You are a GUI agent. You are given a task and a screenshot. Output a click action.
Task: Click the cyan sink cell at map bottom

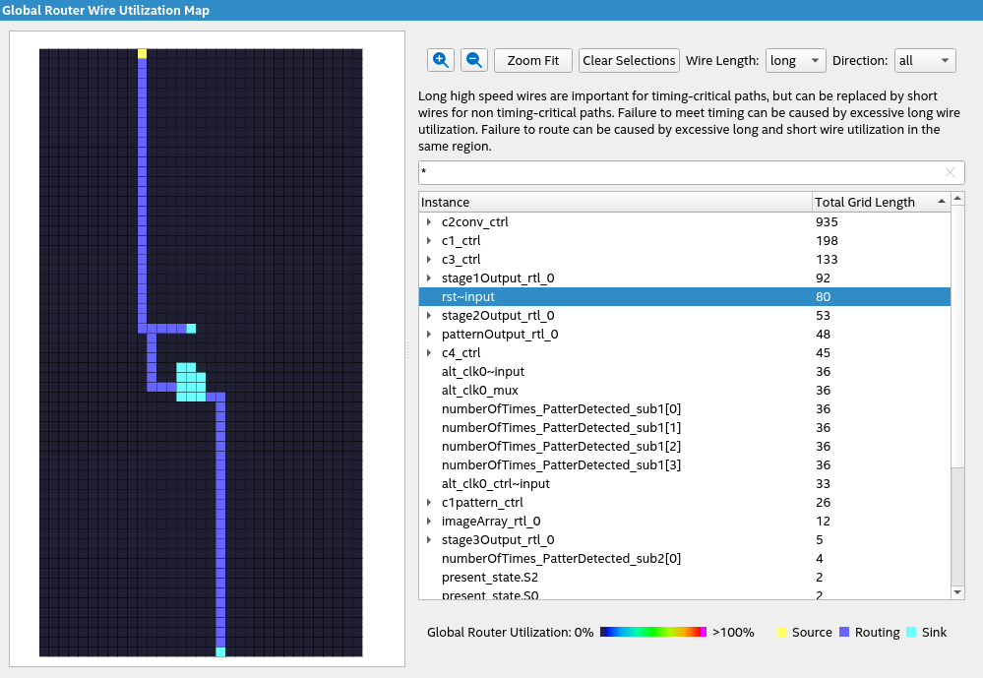pyautogui.click(x=220, y=651)
